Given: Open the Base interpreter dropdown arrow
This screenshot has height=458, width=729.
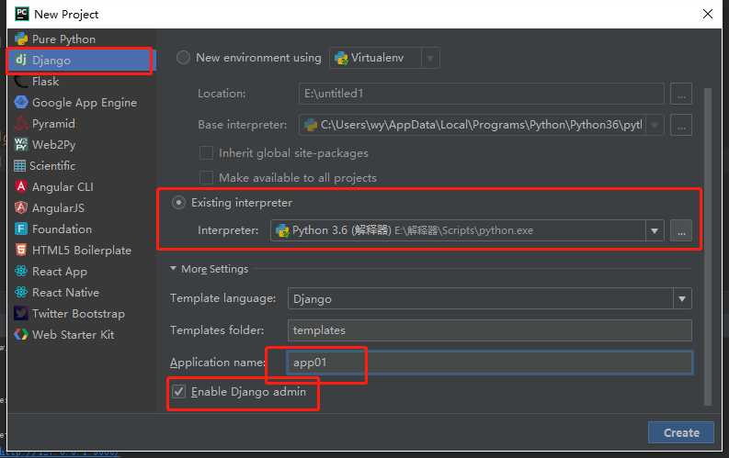Looking at the screenshot, I should (655, 125).
